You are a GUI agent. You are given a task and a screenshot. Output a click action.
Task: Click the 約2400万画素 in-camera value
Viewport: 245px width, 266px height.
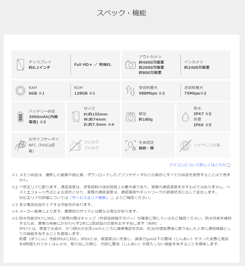tap(197, 67)
